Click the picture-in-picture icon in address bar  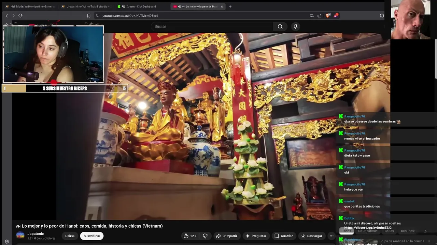(312, 16)
